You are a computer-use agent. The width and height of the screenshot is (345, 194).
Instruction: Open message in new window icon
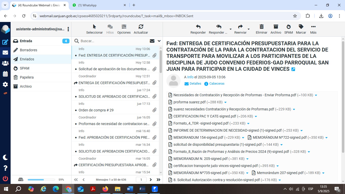(x=293, y=69)
